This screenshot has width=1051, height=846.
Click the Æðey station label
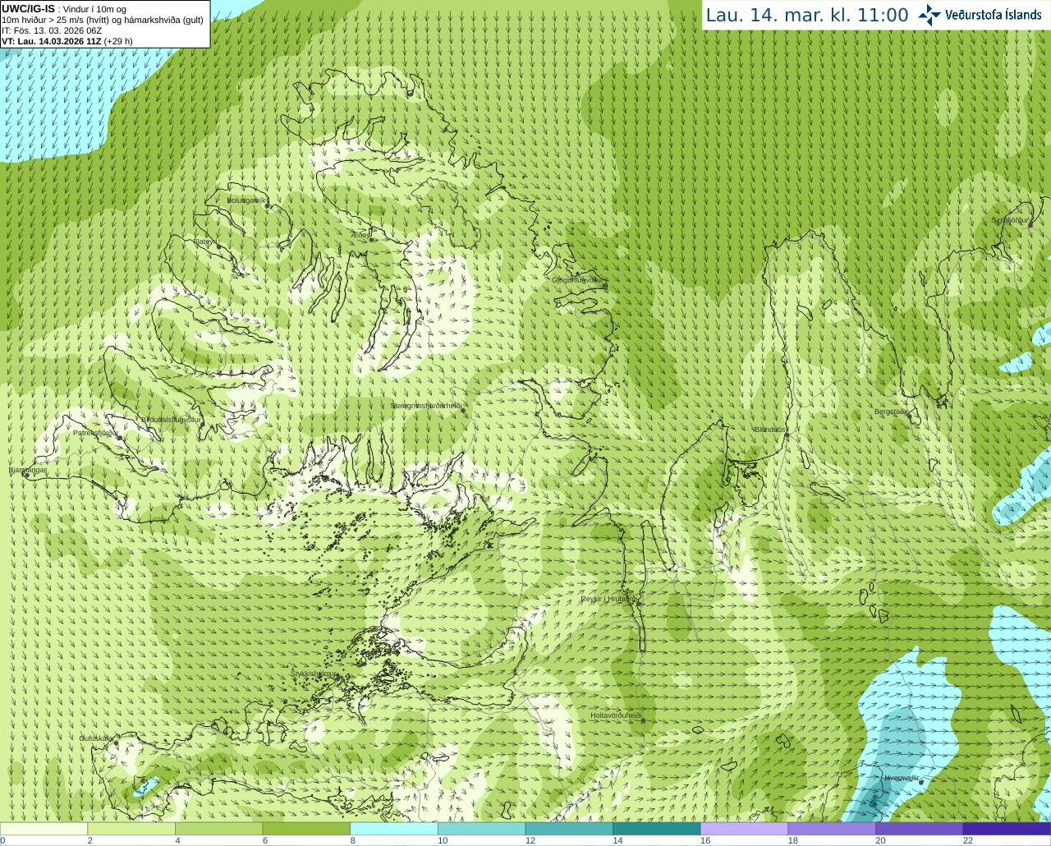tap(361, 235)
